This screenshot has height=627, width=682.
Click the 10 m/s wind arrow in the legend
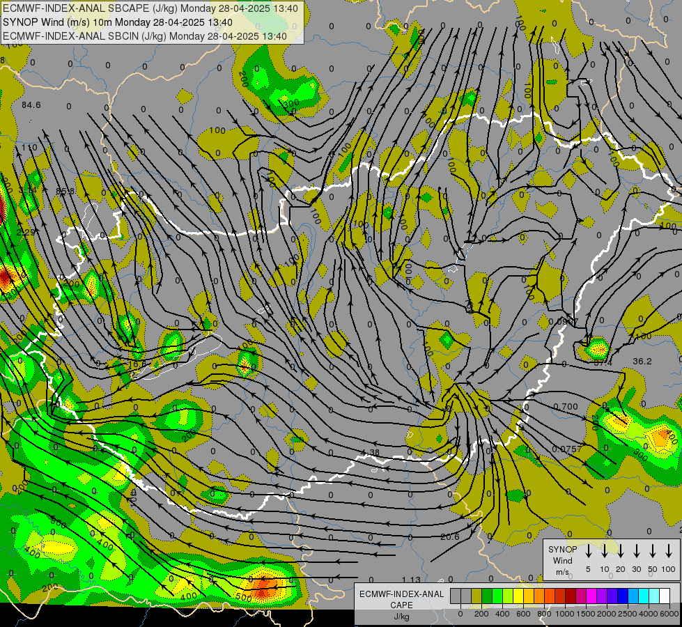click(x=604, y=551)
